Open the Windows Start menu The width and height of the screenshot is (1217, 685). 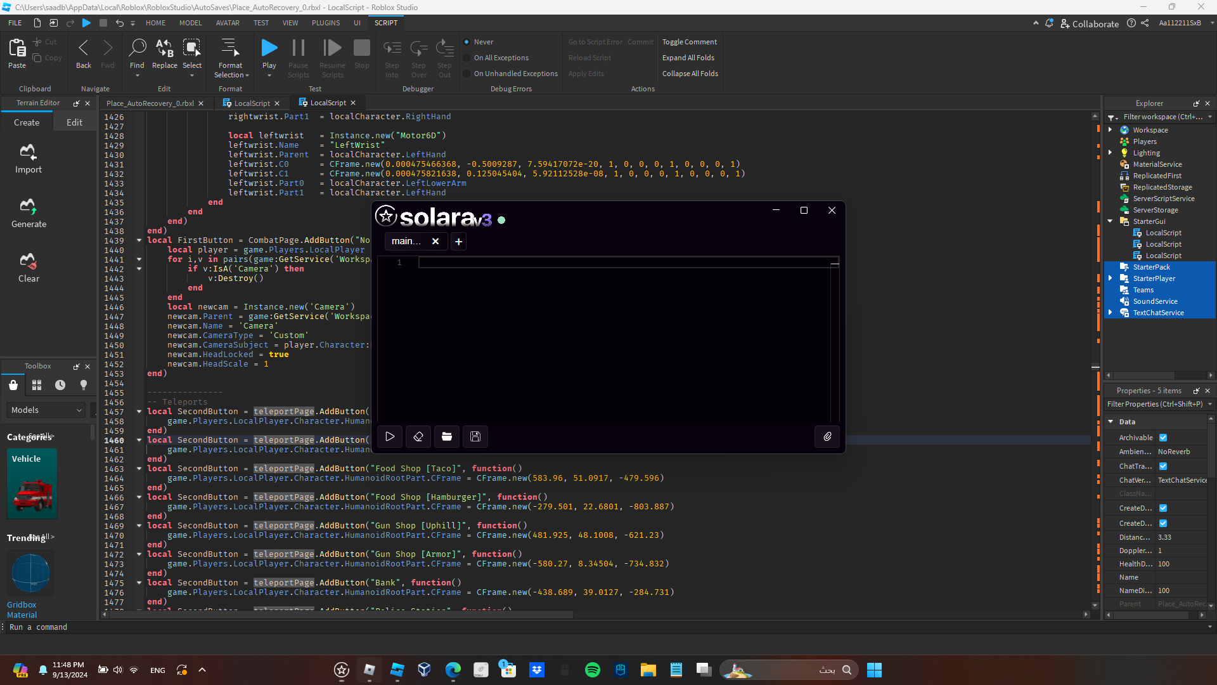(x=874, y=670)
